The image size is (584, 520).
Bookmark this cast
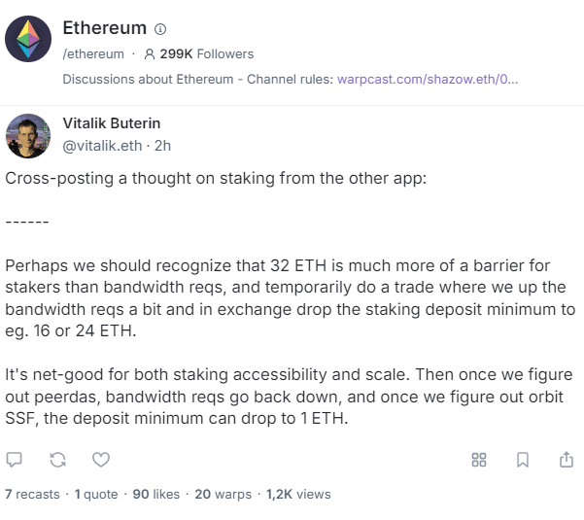(523, 459)
